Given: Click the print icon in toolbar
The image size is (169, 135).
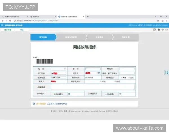Looking at the screenshot, I should pyautogui.click(x=163, y=30).
